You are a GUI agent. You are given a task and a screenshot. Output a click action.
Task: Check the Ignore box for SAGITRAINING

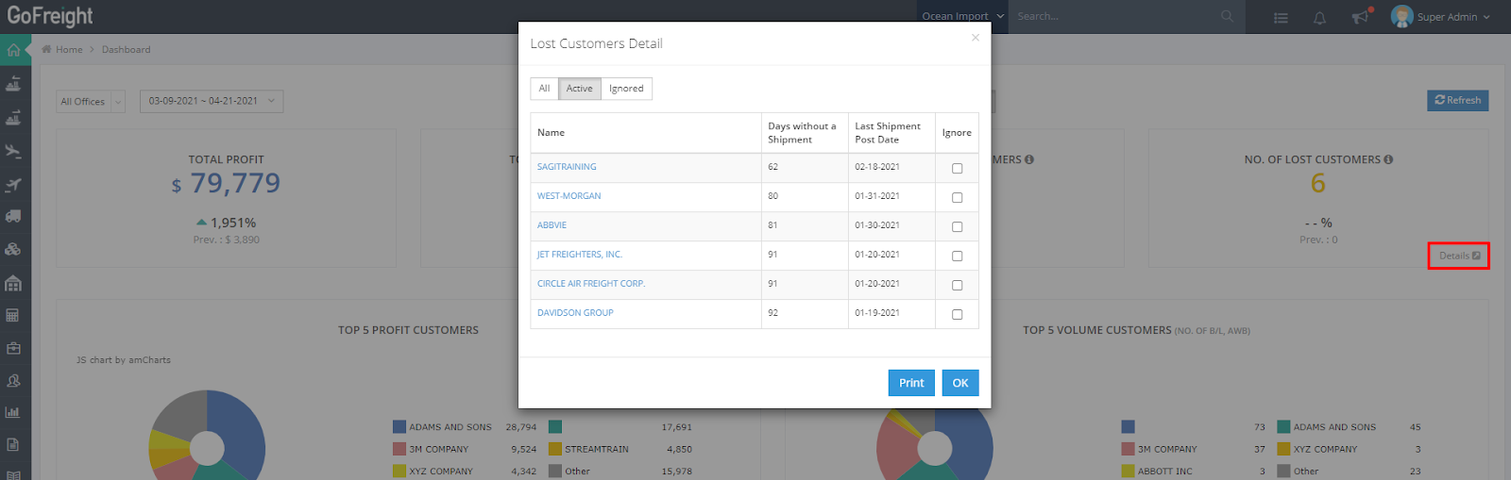[x=957, y=168]
